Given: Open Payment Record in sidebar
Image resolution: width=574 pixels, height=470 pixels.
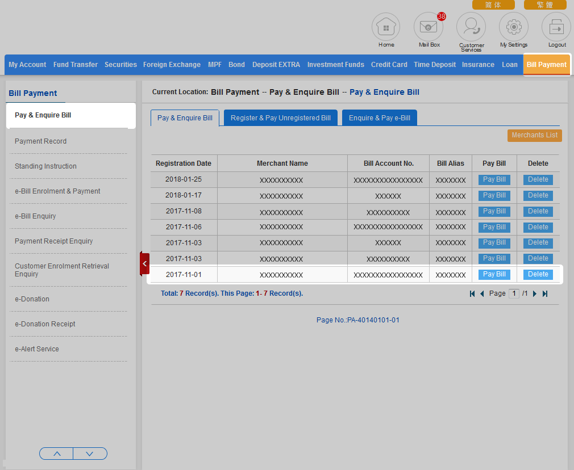Looking at the screenshot, I should (x=40, y=141).
